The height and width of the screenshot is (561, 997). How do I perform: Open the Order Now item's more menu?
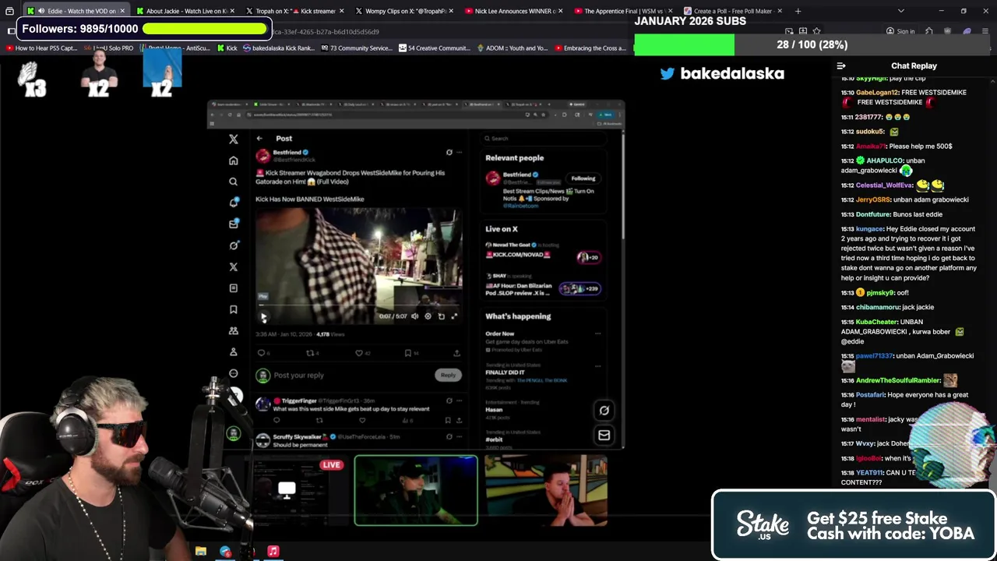(597, 333)
